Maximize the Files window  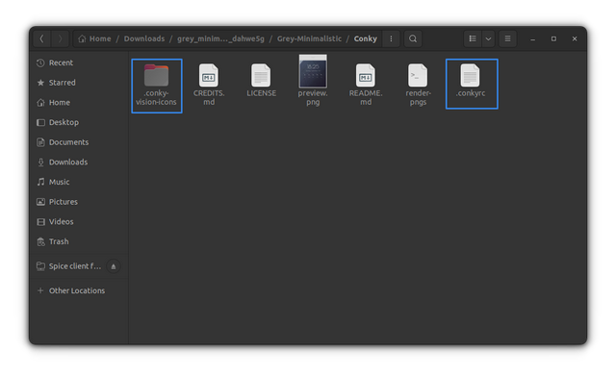553,38
